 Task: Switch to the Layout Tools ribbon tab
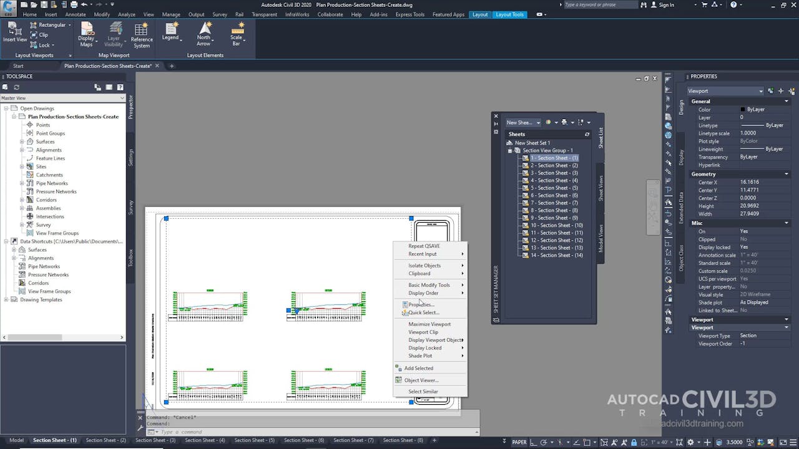point(510,14)
